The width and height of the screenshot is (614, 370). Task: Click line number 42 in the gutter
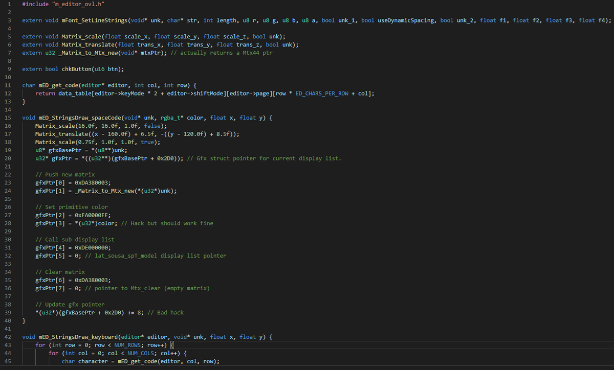(x=9, y=337)
